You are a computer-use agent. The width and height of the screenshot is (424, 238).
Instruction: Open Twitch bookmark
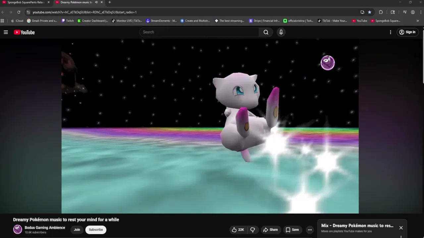[x=68, y=21]
